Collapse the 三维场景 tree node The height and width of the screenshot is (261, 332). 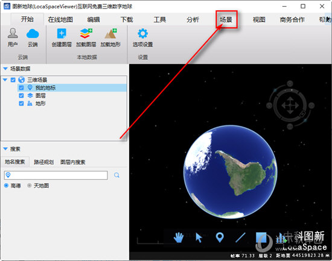click(x=5, y=80)
